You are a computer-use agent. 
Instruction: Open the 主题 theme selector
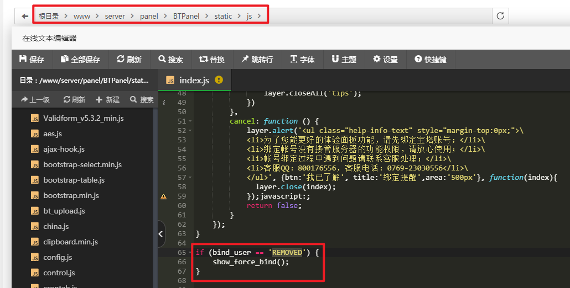344,60
